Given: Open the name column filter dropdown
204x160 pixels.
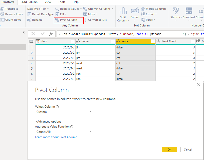Looking at the screenshot, I should pos(113,41).
